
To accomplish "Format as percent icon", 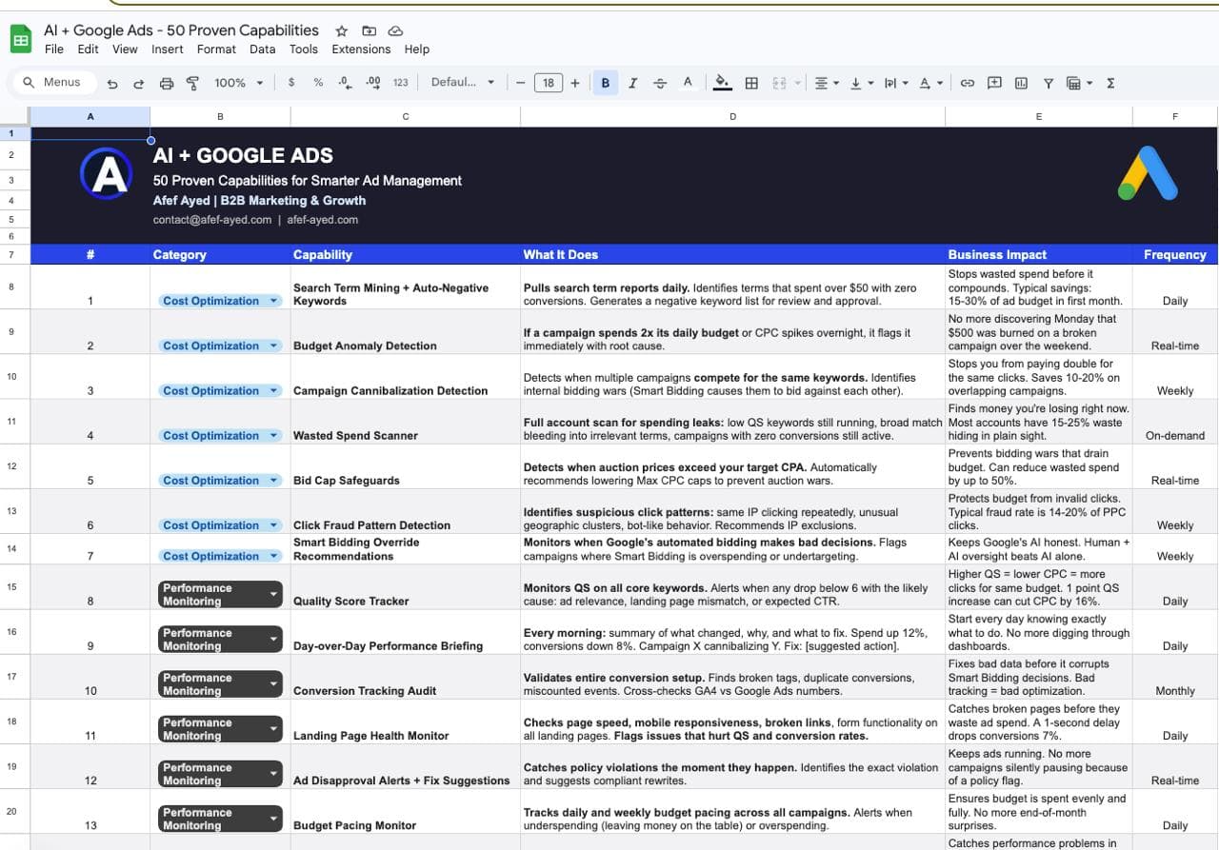I will [x=318, y=83].
